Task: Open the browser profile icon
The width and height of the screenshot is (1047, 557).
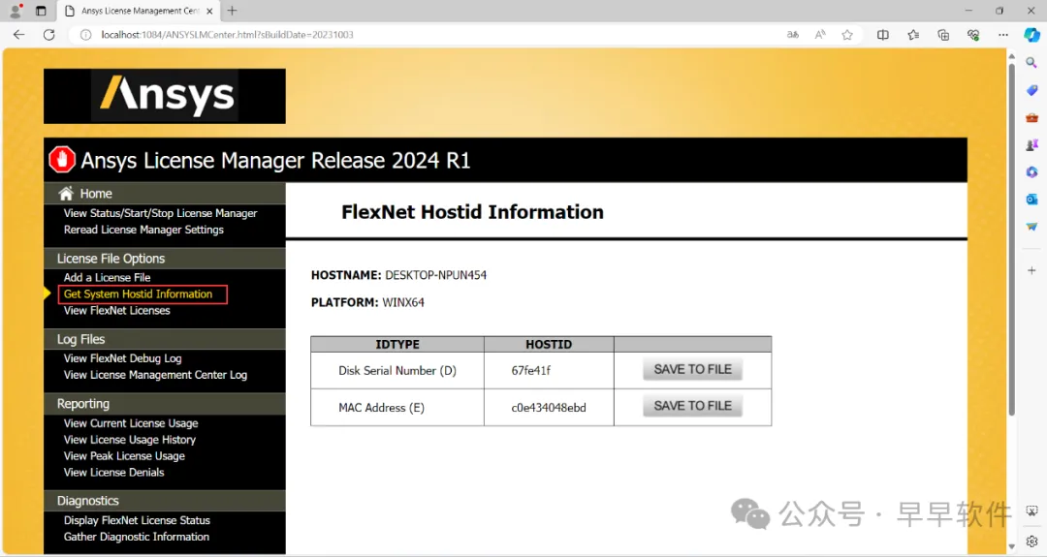Action: pos(16,11)
